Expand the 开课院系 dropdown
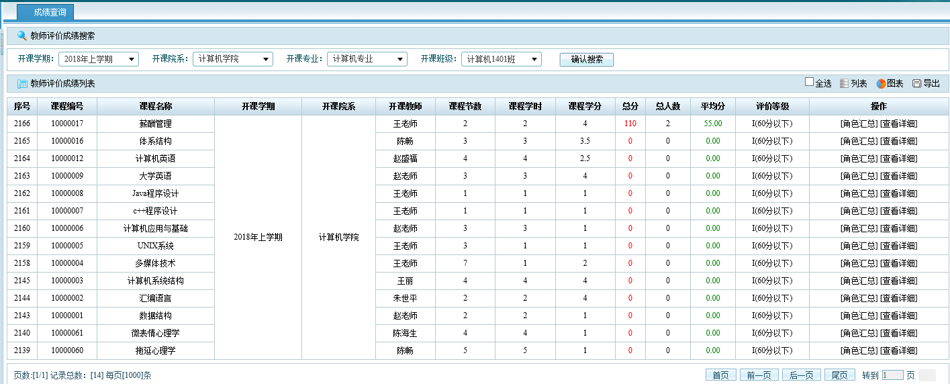 pos(233,59)
